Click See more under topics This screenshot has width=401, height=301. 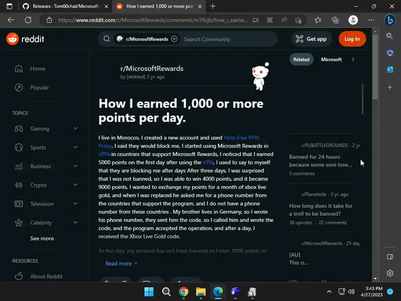click(x=42, y=238)
